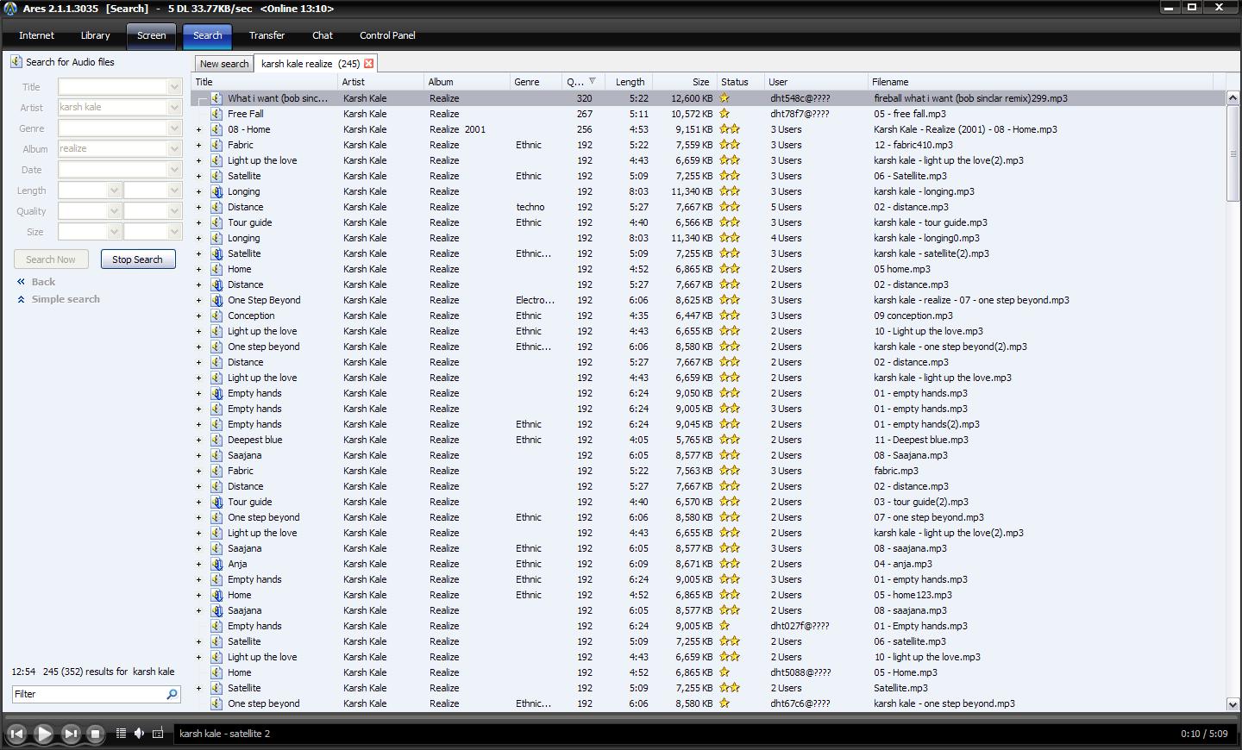Open the Artist dropdown showing karsh kale

click(x=174, y=108)
